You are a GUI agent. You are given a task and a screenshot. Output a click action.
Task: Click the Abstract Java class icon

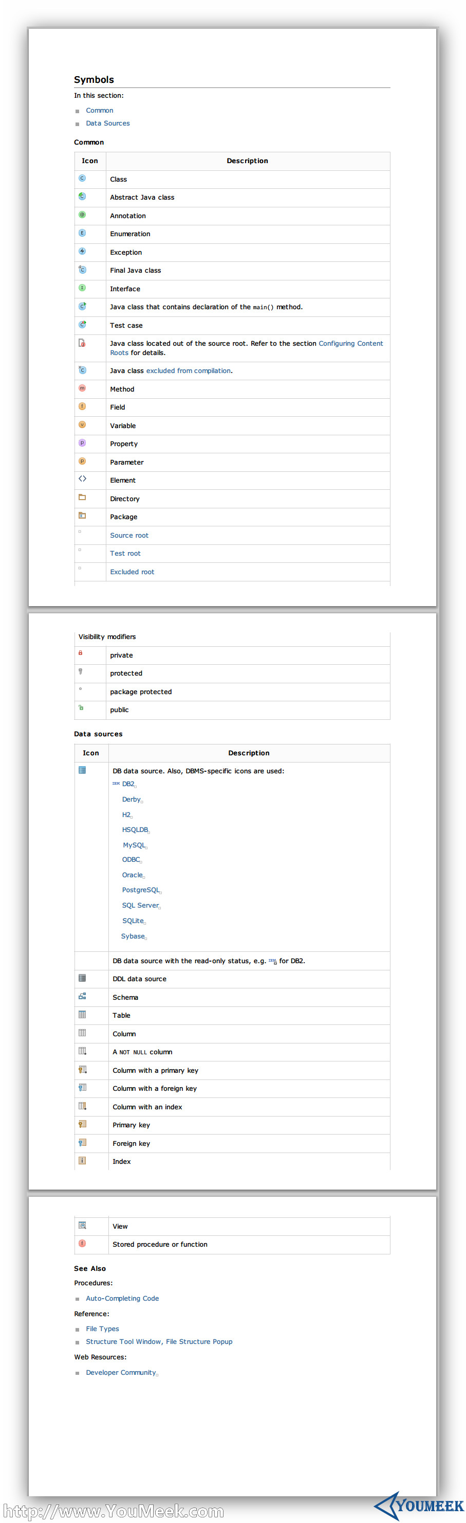click(x=82, y=196)
